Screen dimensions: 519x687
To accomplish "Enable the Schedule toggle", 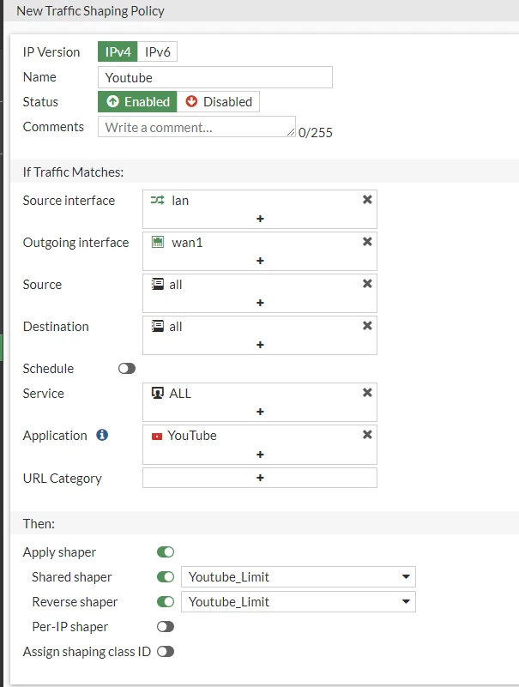I will (x=127, y=369).
